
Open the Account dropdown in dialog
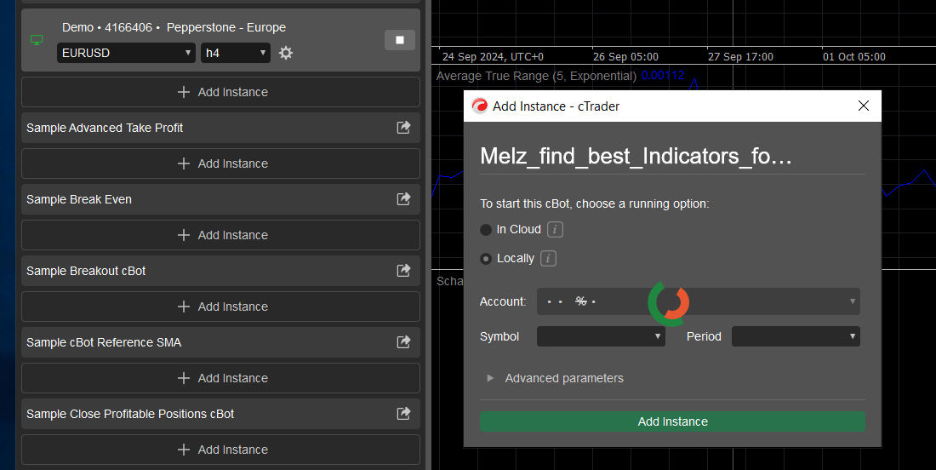tap(699, 301)
